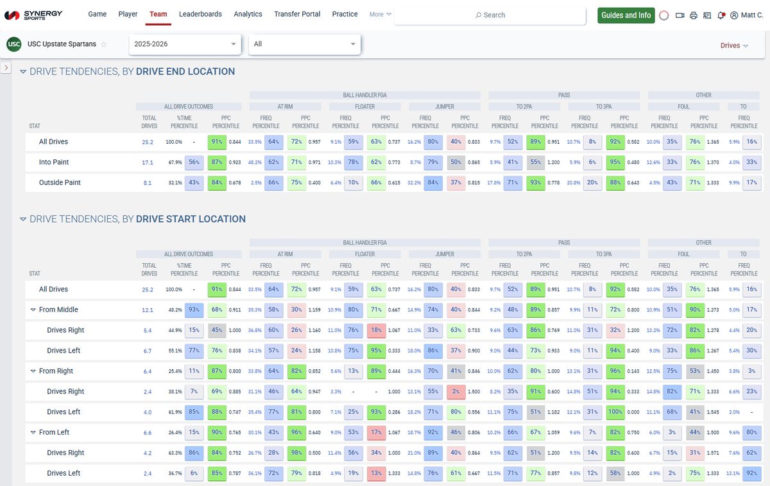The height and width of the screenshot is (486, 770).
Task: Select the Outside Paint row label
Action: 59,183
